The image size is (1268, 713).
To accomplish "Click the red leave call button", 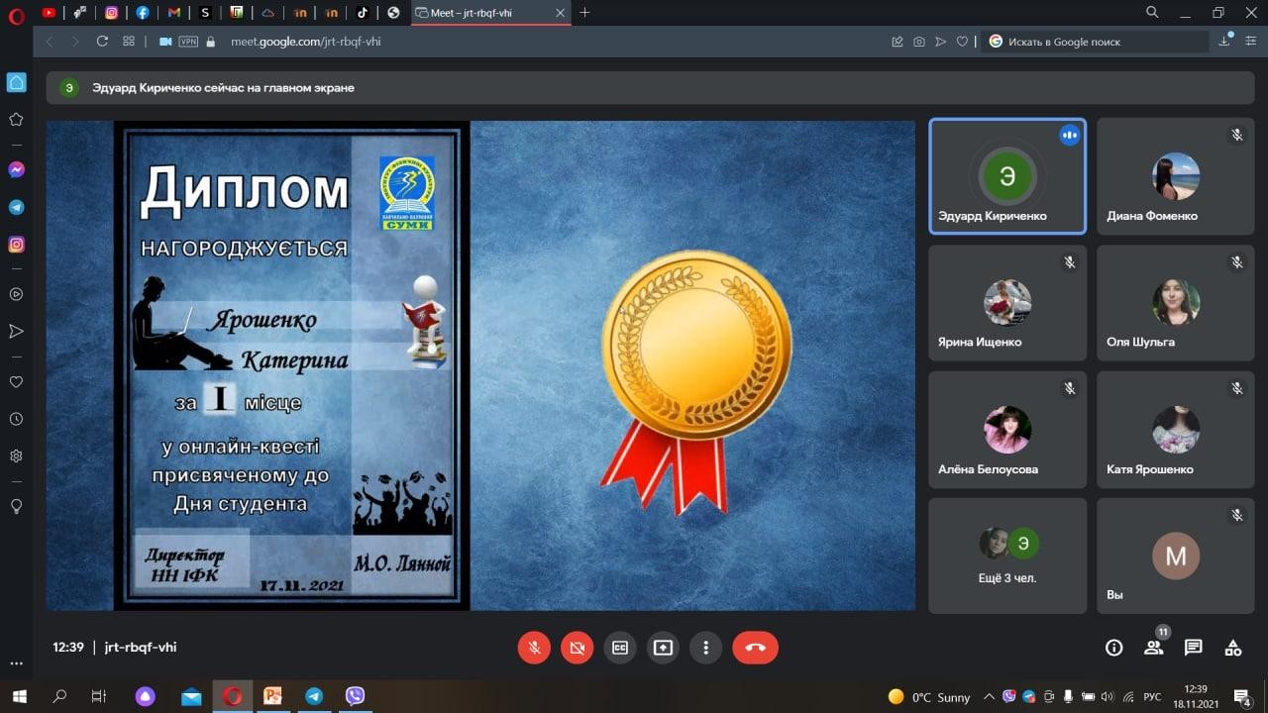I will [755, 648].
